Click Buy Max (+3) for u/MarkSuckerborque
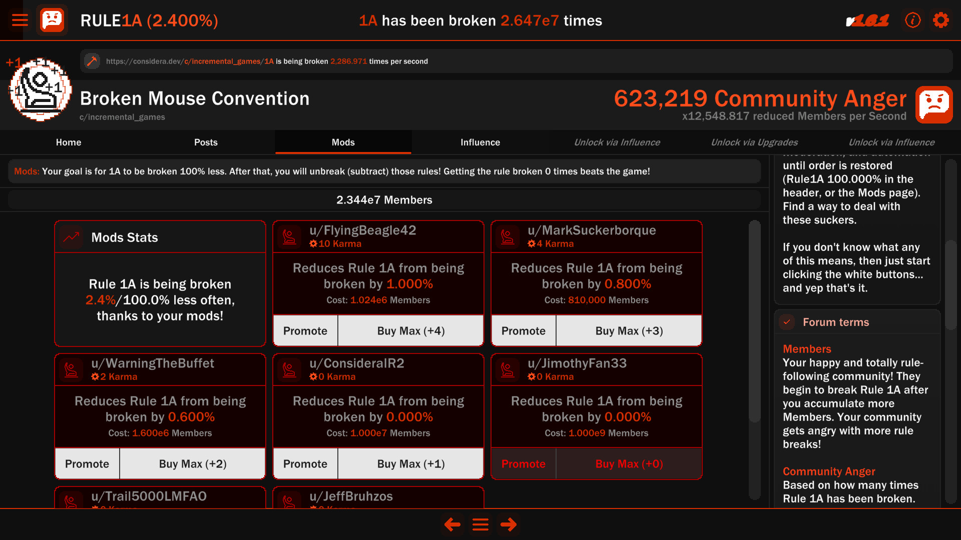The width and height of the screenshot is (961, 540). [x=629, y=330]
